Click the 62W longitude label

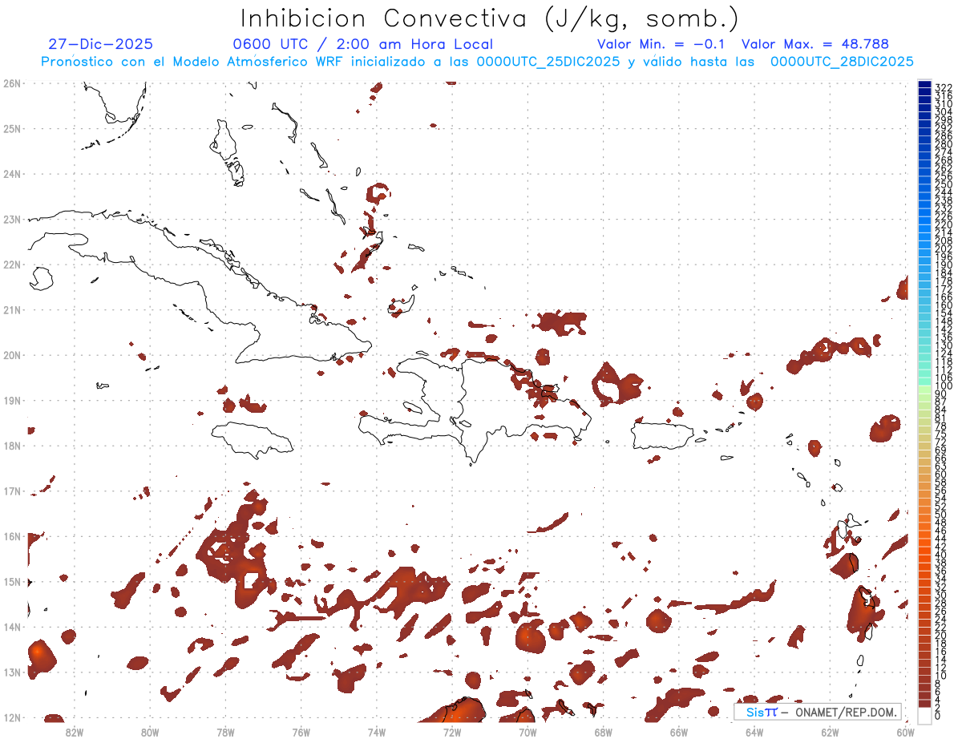click(x=831, y=733)
